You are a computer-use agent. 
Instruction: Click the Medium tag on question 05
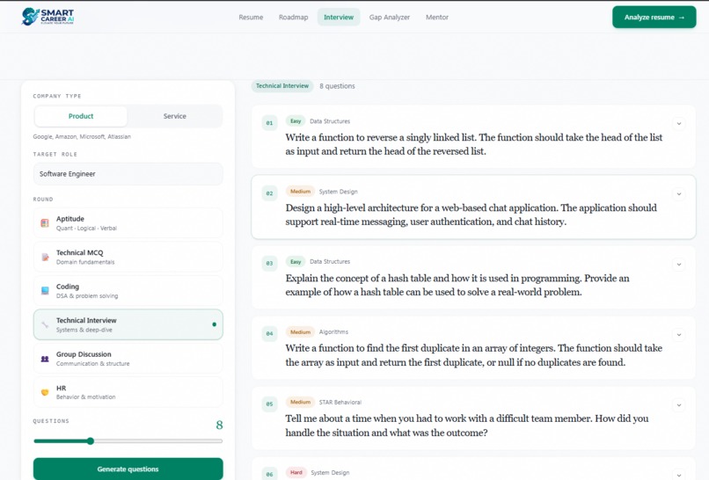click(300, 403)
